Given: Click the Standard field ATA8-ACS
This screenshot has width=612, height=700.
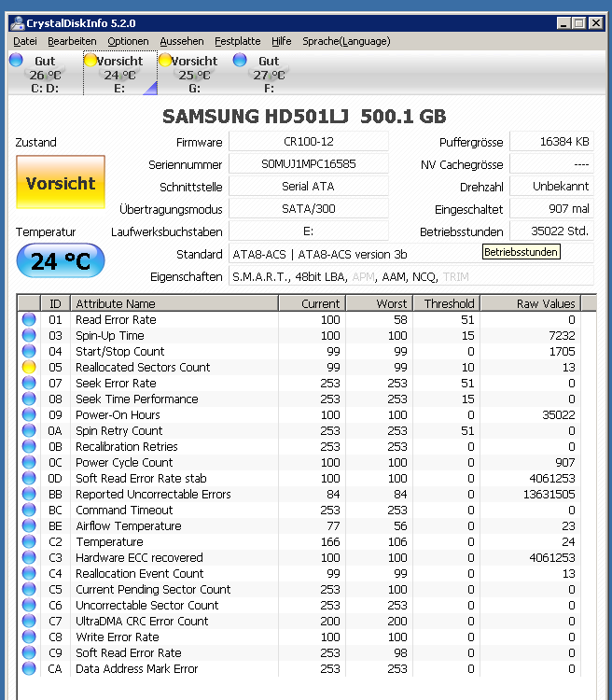Looking at the screenshot, I should click(x=411, y=254).
